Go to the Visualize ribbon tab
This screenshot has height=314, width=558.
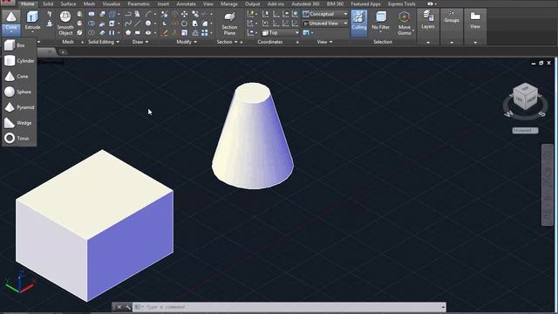tap(112, 3)
